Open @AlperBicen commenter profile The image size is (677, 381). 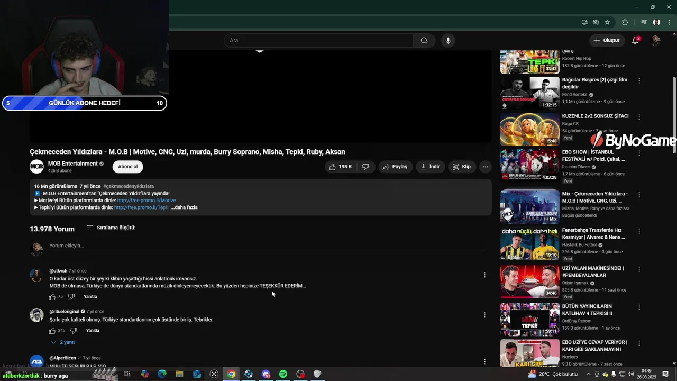point(62,358)
